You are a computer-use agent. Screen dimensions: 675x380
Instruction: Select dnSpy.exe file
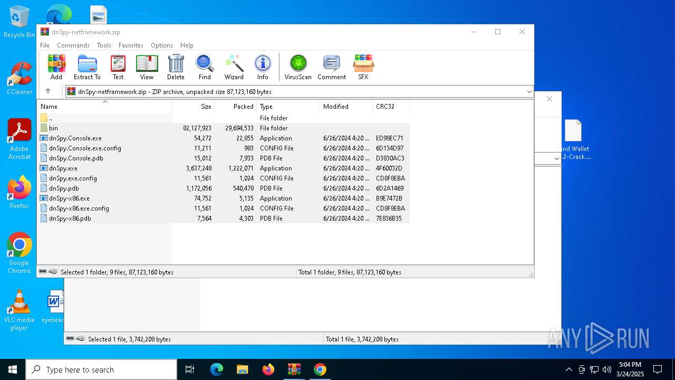coord(224,168)
